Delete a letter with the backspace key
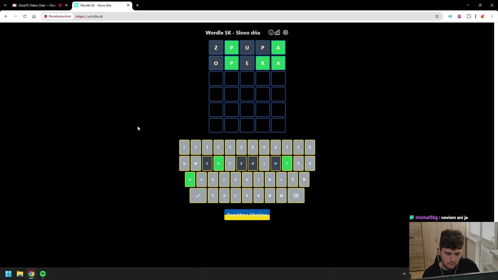Image resolution: width=498 pixels, height=280 pixels. point(296,196)
